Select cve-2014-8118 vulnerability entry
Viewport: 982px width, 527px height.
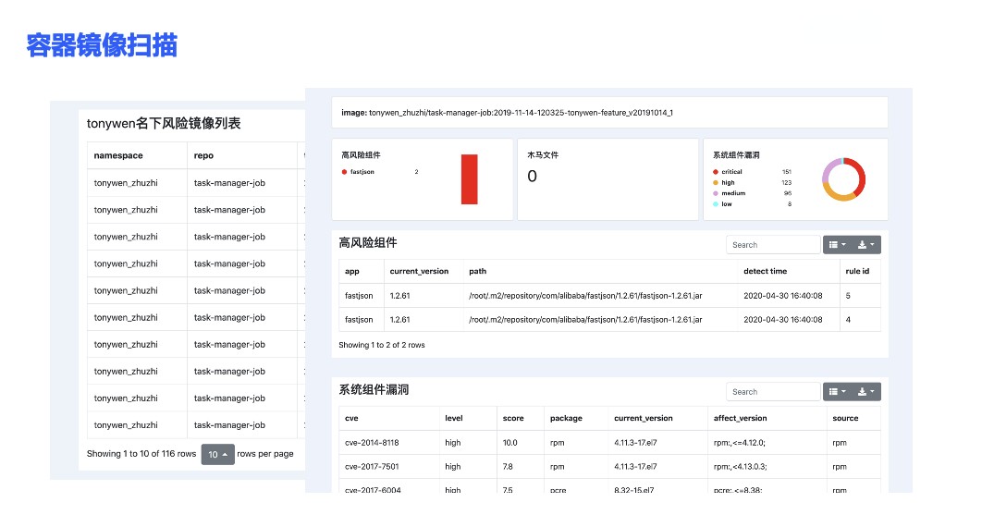372,443
